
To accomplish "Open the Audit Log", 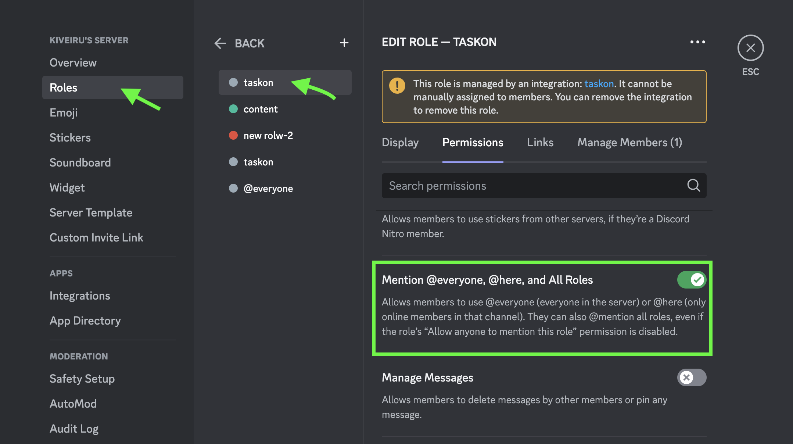I will pos(113,429).
